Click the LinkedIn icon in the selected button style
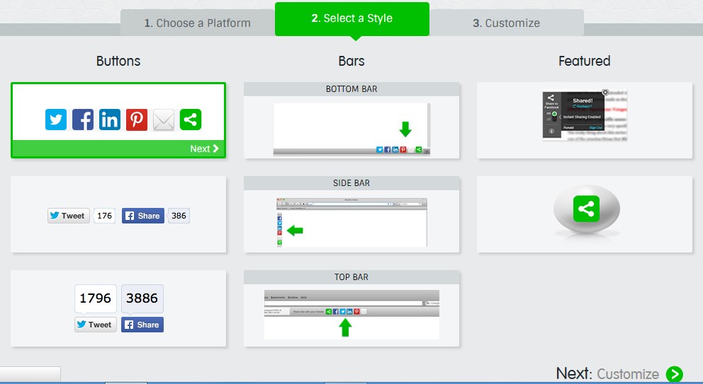 pyautogui.click(x=110, y=120)
